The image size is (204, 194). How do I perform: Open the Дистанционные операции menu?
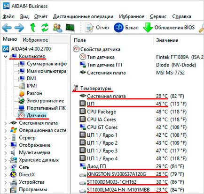[83, 16]
